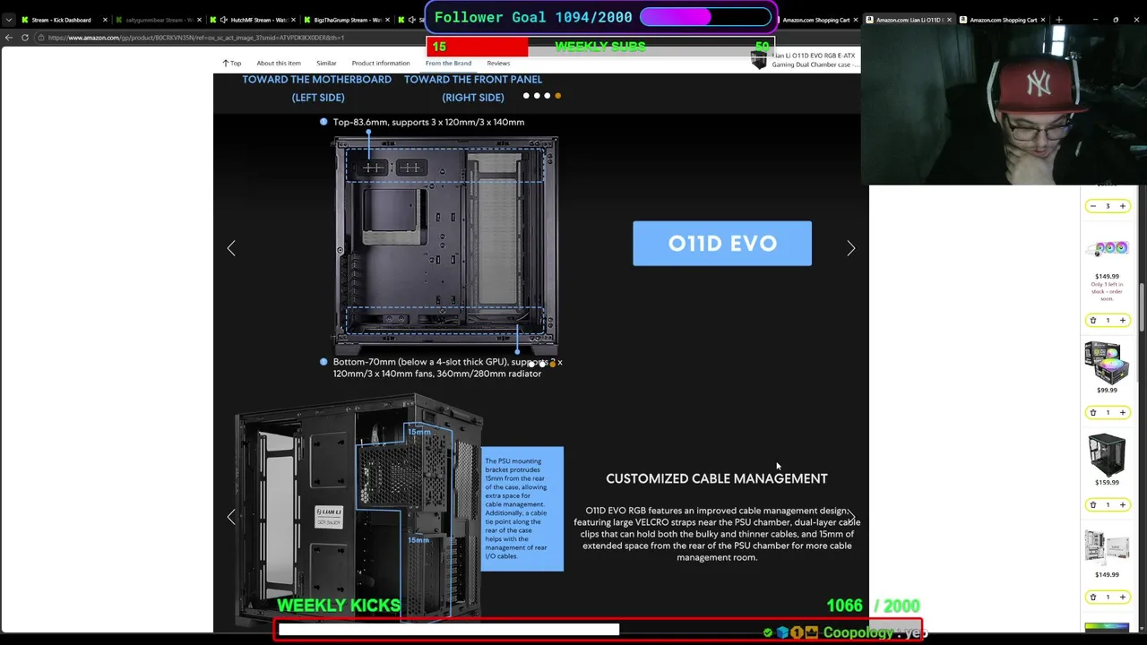Click the Follower Goal progress bar
The height and width of the screenshot is (645, 1147).
(705, 17)
